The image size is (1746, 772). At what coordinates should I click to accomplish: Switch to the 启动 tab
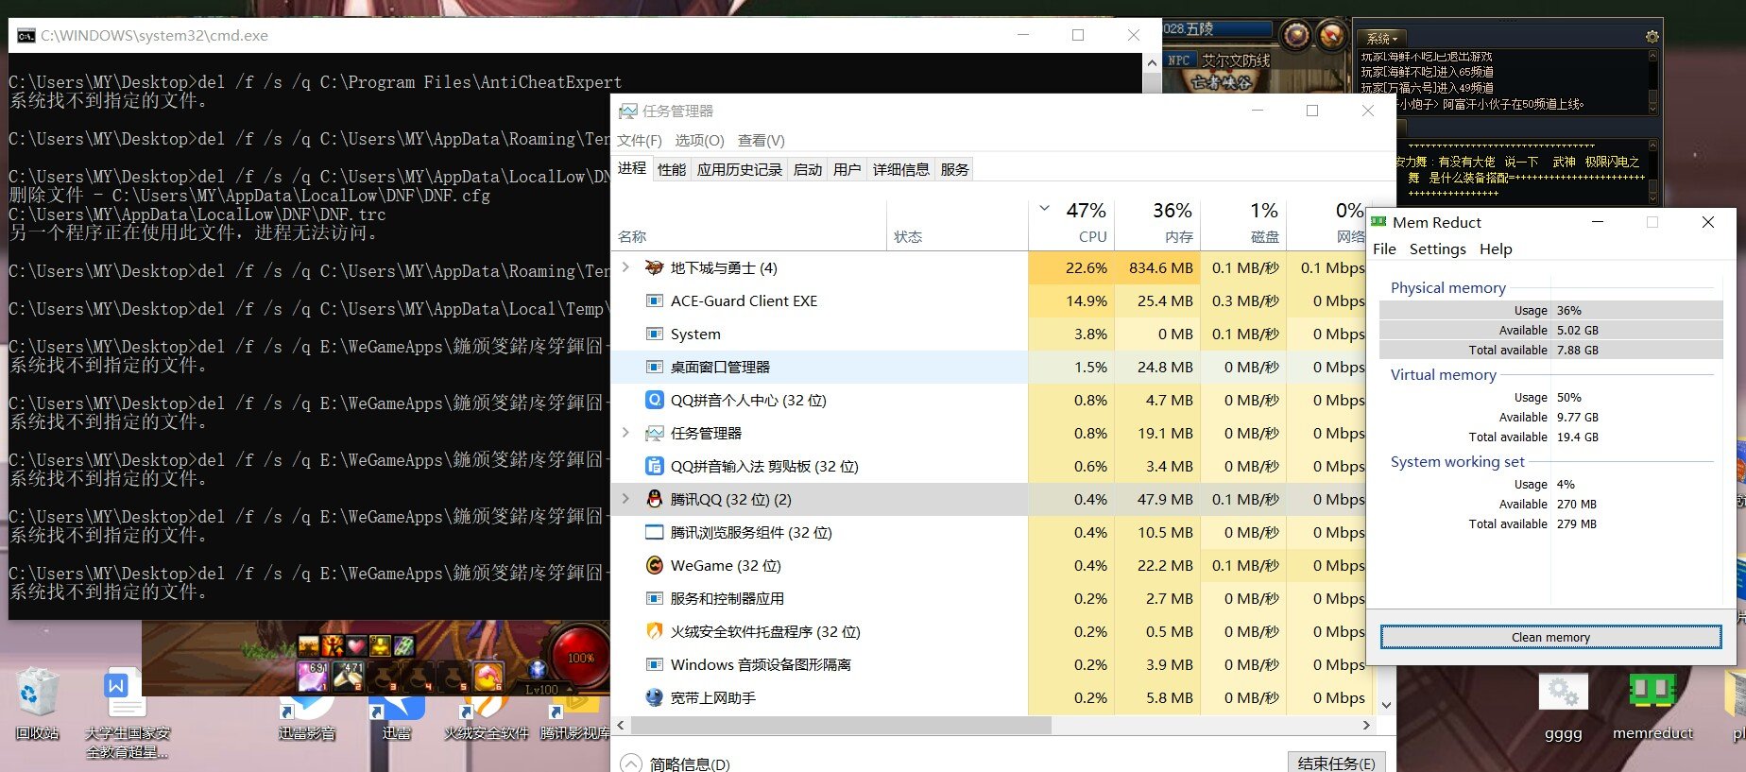808,169
